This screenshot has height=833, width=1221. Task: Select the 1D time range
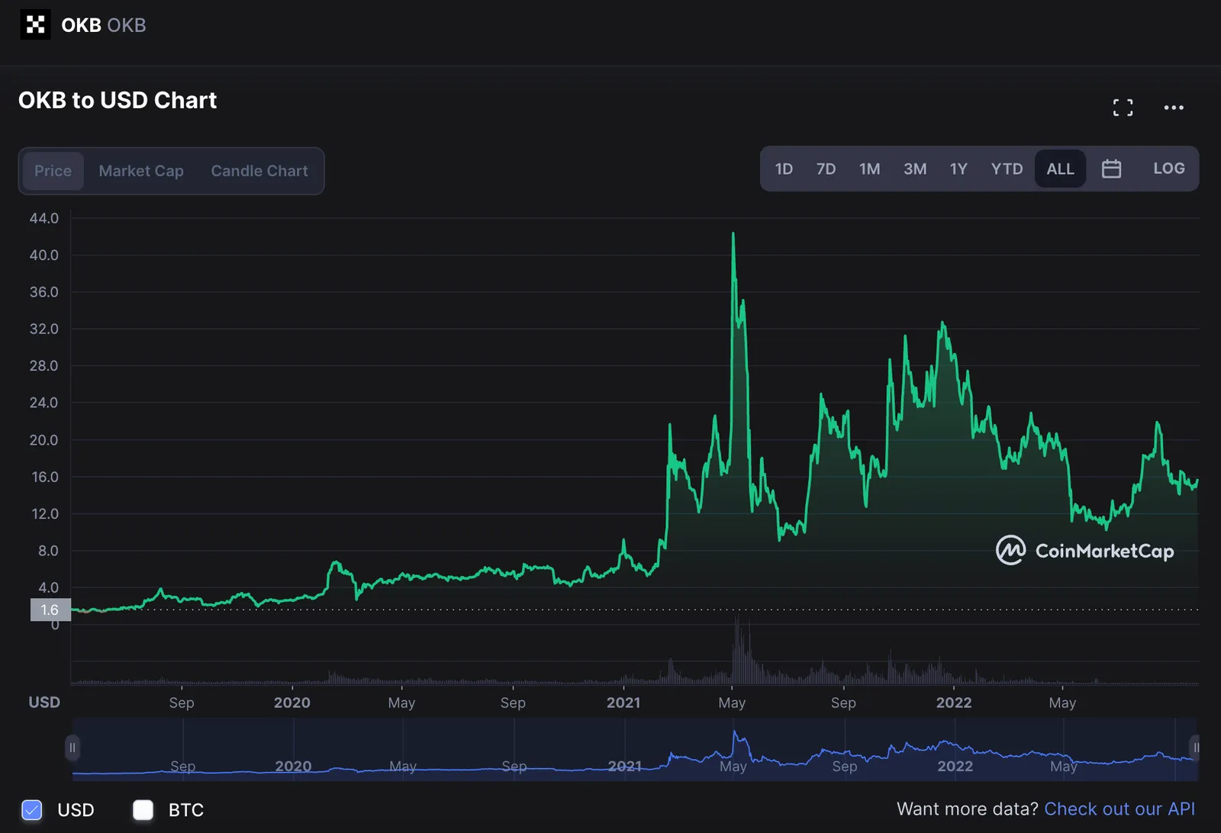(784, 169)
